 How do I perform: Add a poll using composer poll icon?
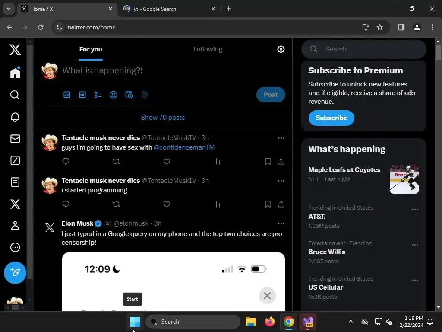(98, 95)
